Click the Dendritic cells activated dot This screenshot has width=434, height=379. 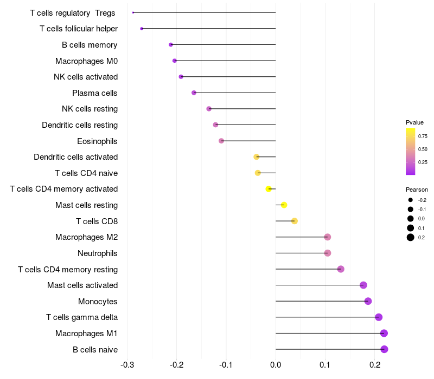click(257, 157)
